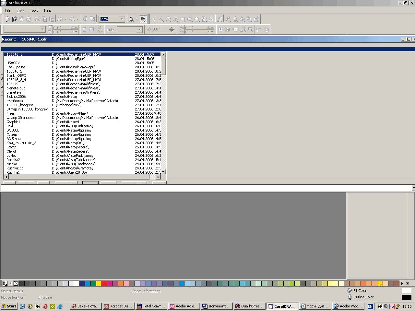Click the Redo arrow icon

click(72, 19)
